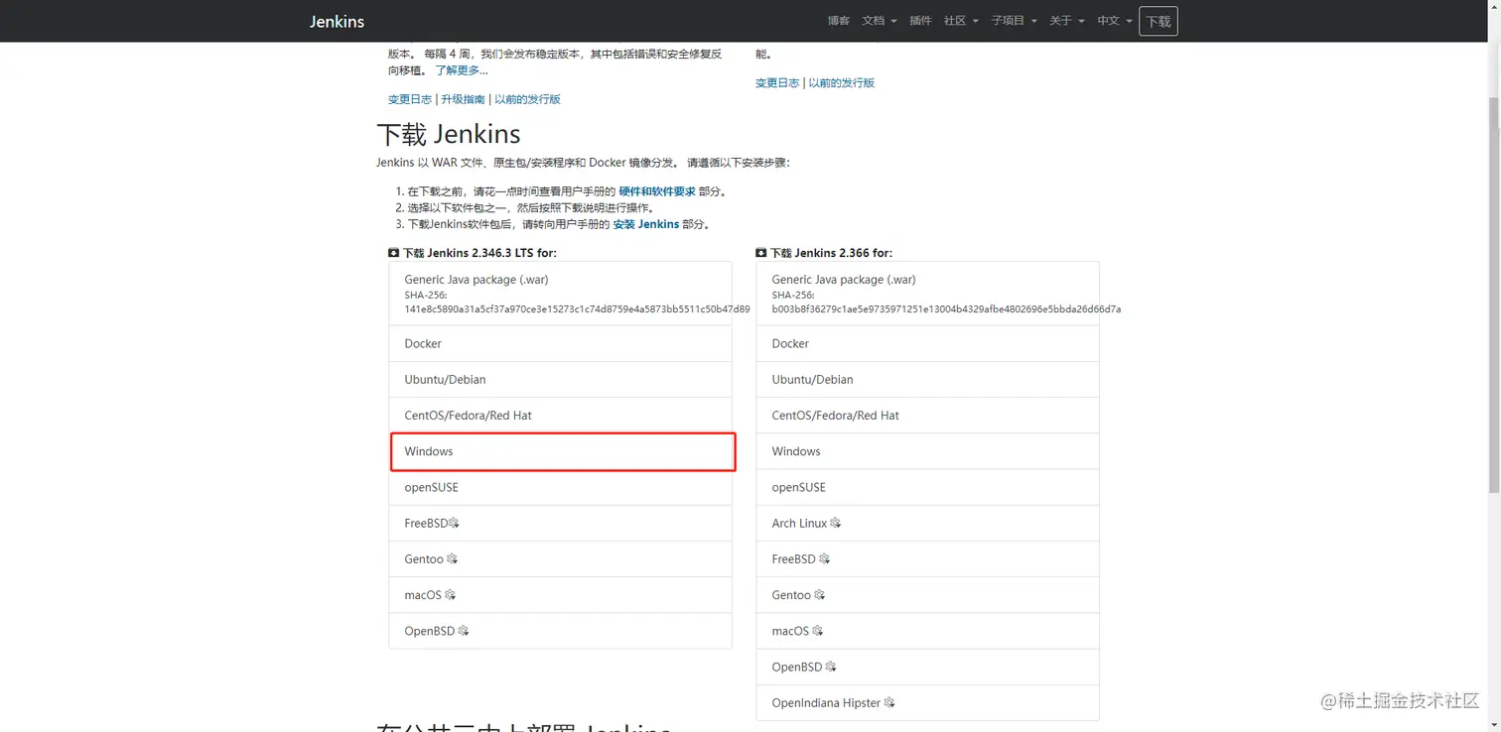
Task: Click 以前的发行版 link next to 升级指南
Action: tap(527, 99)
